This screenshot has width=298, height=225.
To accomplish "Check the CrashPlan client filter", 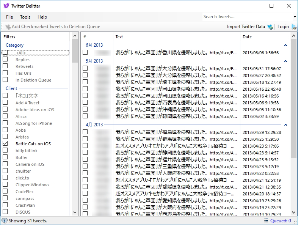I will click(5, 205).
